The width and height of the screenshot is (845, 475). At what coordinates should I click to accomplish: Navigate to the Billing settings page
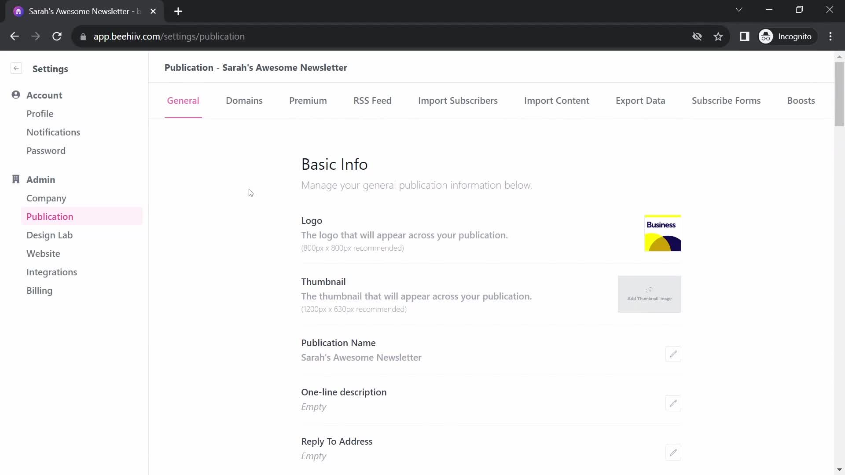(x=39, y=290)
